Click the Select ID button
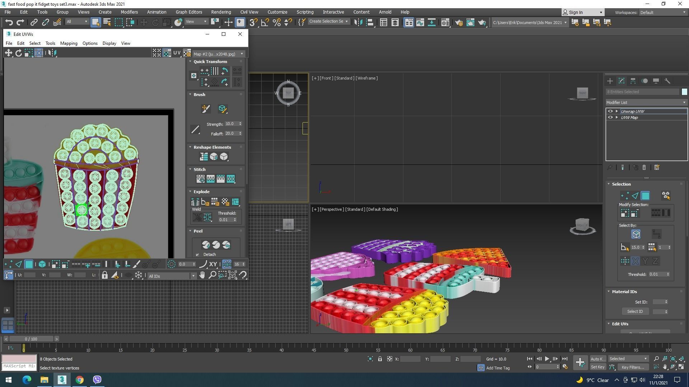 coord(635,311)
